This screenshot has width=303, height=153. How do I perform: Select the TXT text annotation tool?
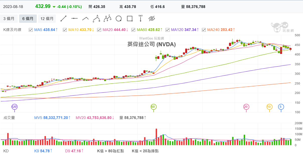(140, 18)
